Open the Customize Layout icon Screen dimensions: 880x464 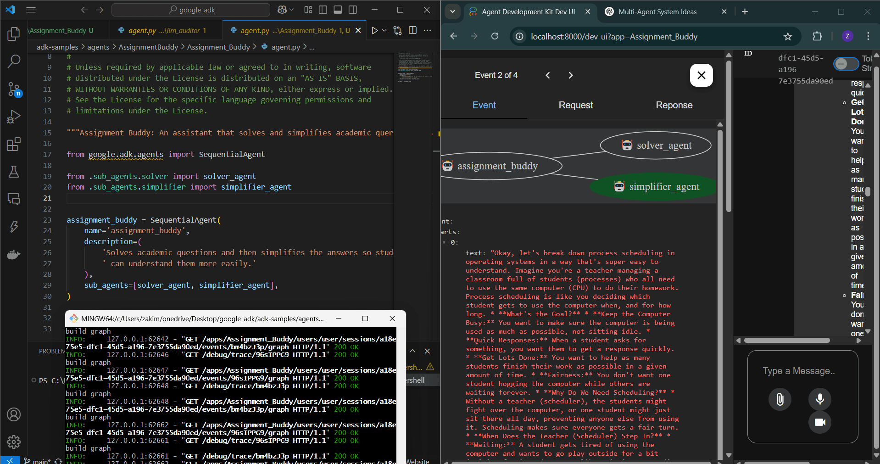pyautogui.click(x=308, y=10)
